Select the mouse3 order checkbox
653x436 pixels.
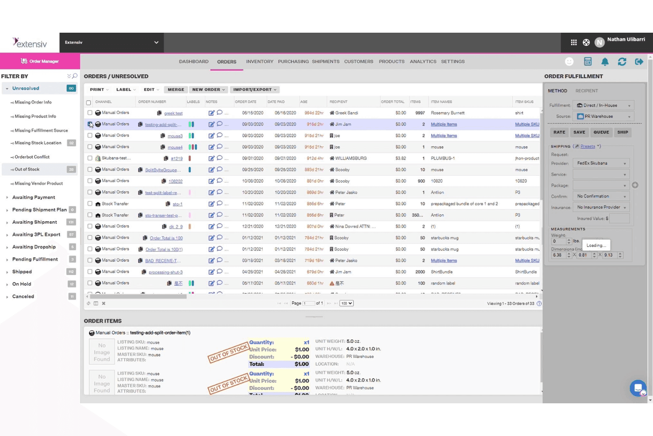pos(90,136)
